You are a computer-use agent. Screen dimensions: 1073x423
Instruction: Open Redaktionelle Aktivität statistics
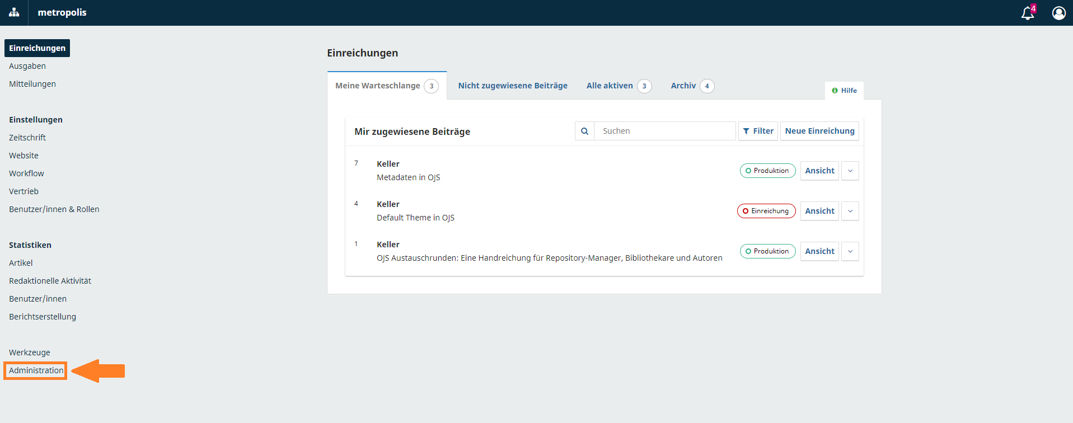click(x=50, y=281)
